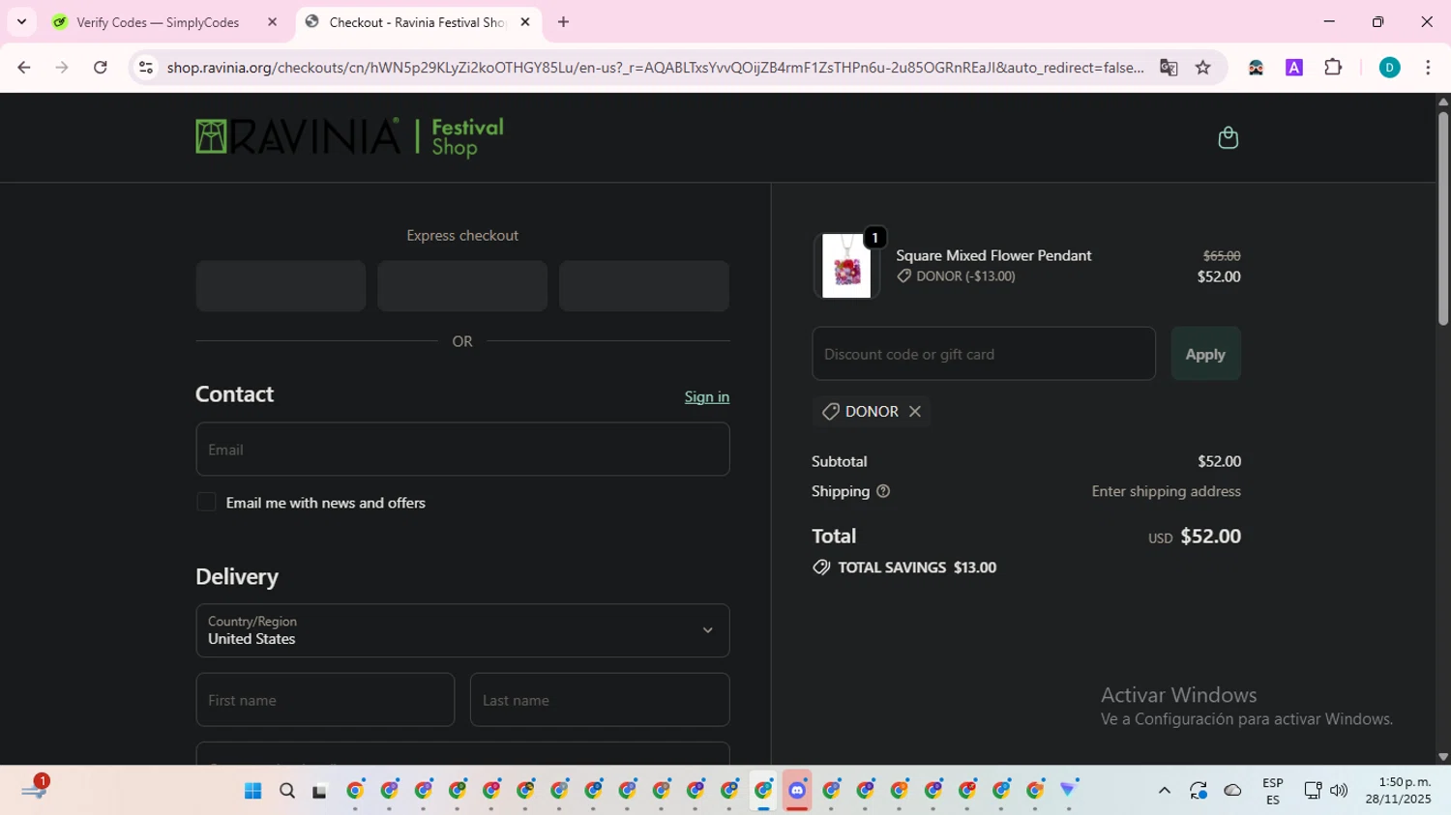Focus the First name field
The image size is (1451, 815).
(x=325, y=700)
